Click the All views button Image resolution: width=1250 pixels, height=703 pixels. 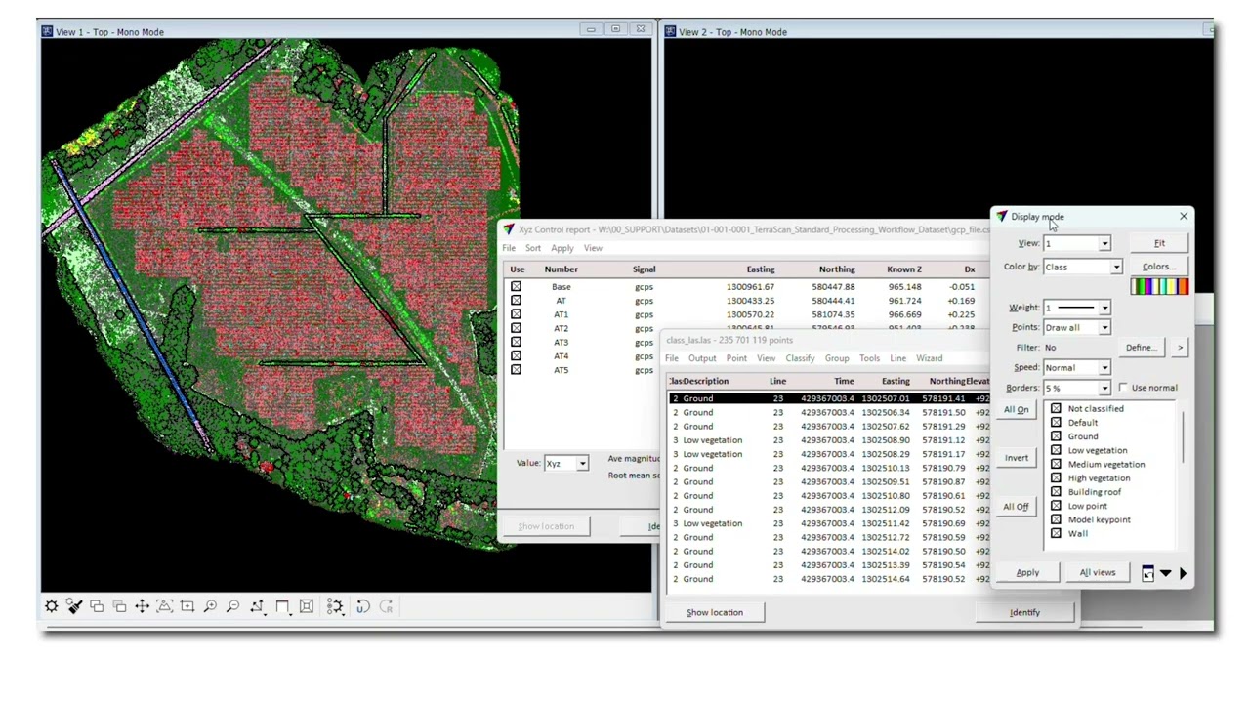click(1097, 573)
